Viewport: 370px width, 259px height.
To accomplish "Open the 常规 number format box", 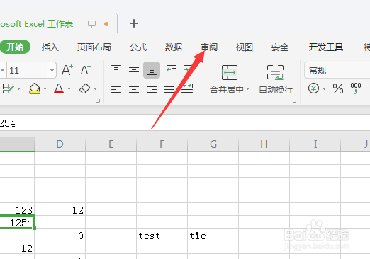I will tap(337, 70).
